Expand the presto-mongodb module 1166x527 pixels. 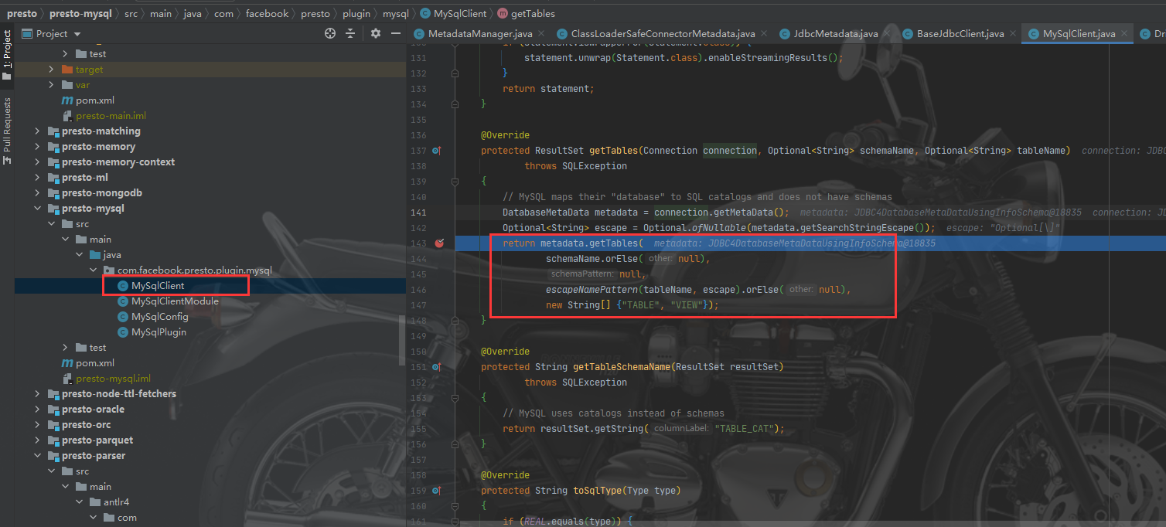pyautogui.click(x=37, y=193)
